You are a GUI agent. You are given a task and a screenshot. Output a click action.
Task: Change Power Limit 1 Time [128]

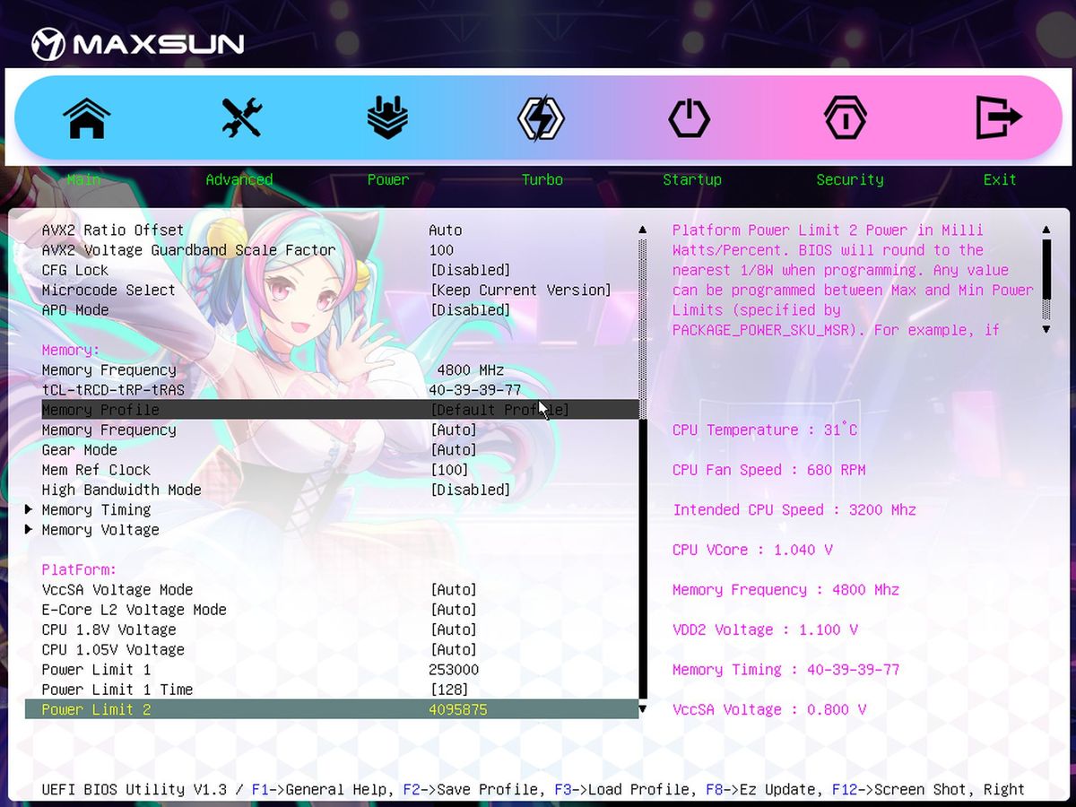[449, 690]
